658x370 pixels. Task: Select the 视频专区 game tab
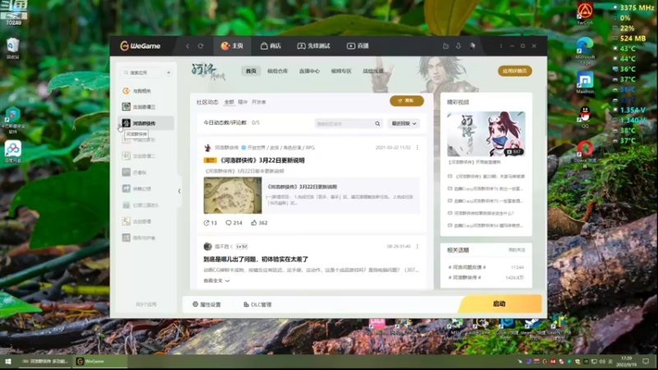(x=341, y=71)
